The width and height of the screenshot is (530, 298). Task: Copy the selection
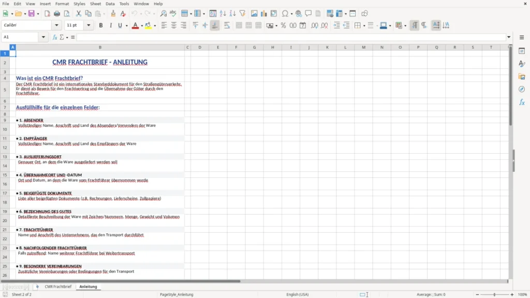[x=88, y=13]
